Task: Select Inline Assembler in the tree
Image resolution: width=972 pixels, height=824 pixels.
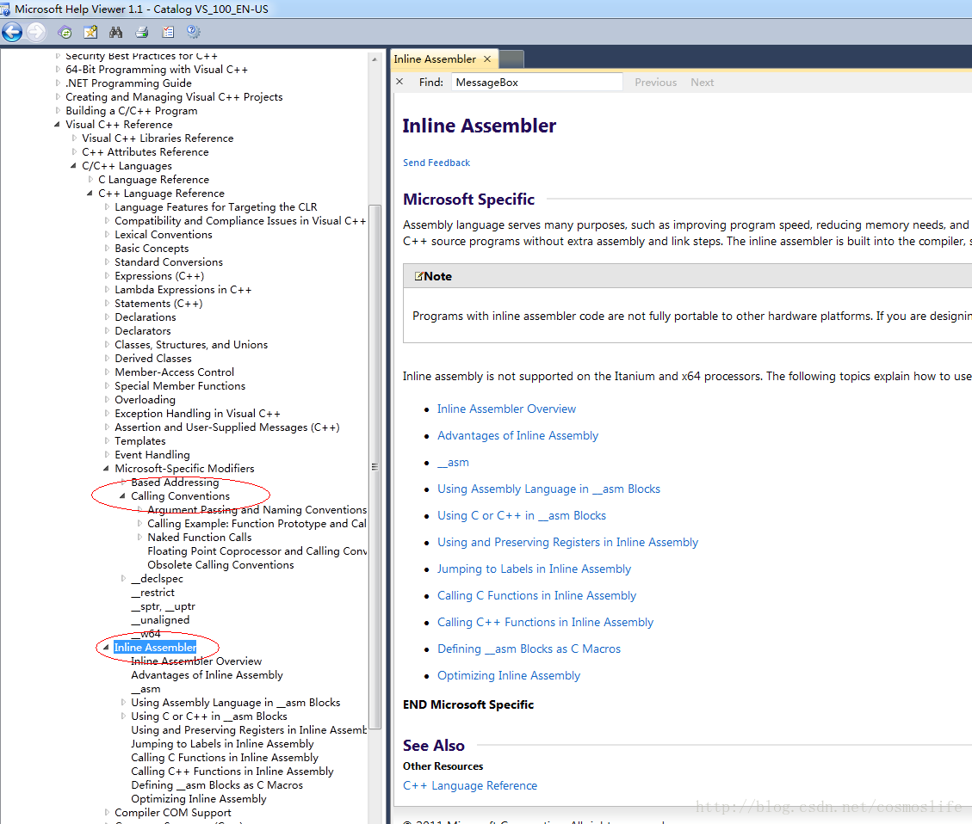Action: point(155,648)
